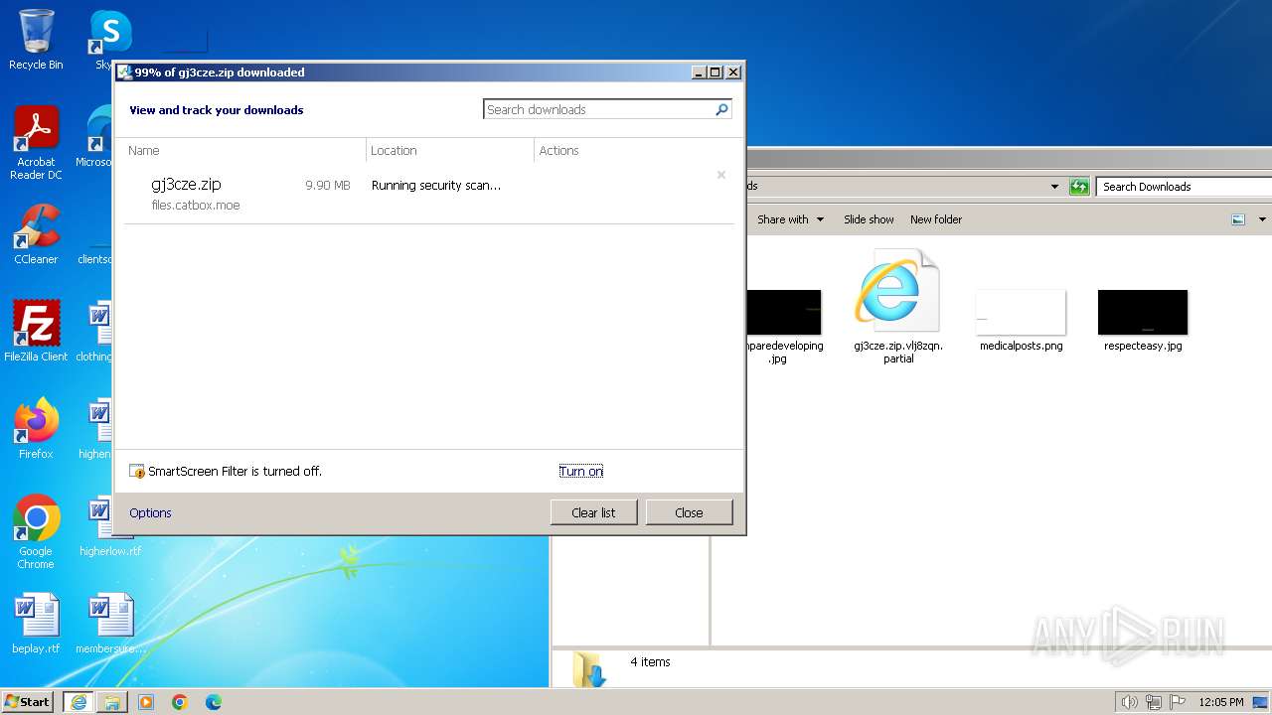Click the Actions column header

558,150
